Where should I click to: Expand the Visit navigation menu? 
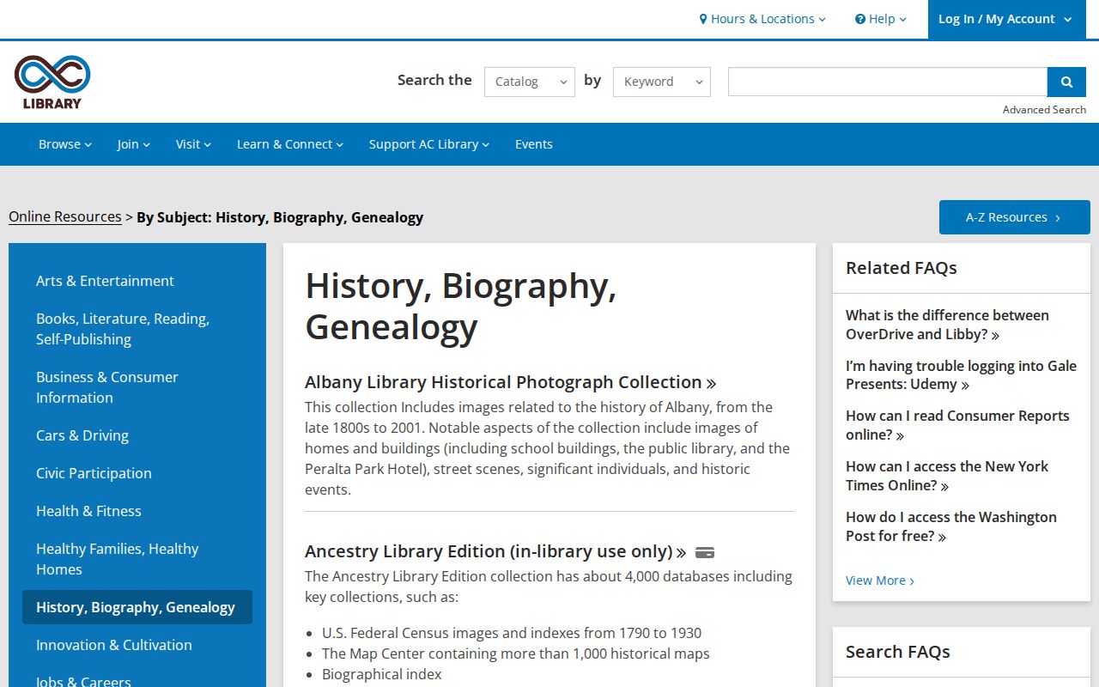pos(193,144)
